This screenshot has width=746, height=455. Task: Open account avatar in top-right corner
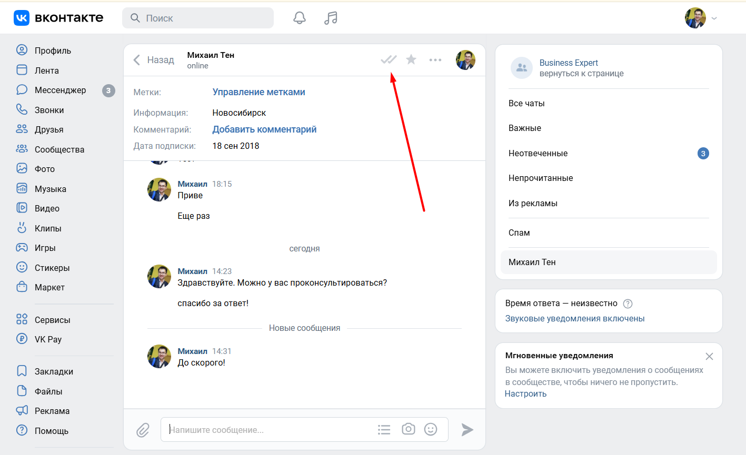(695, 18)
